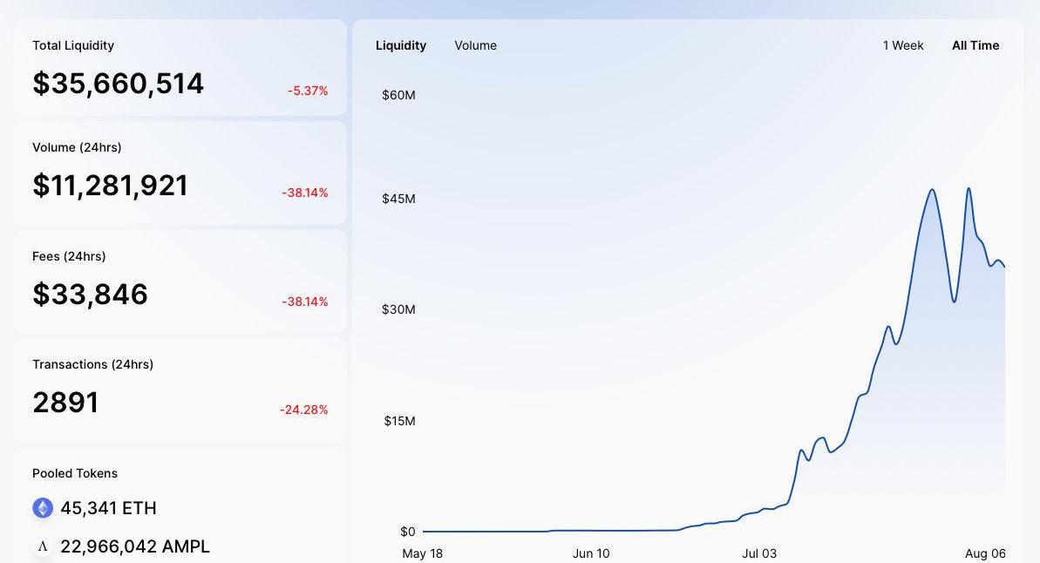This screenshot has width=1040, height=563.
Task: Select the Liquidity chart tab
Action: [x=401, y=46]
